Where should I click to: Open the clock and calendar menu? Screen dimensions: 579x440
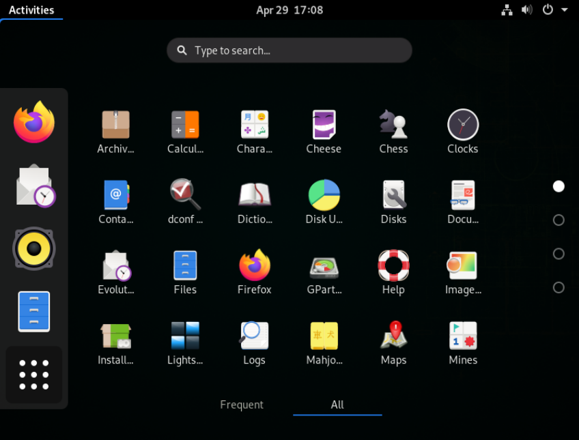coord(289,10)
